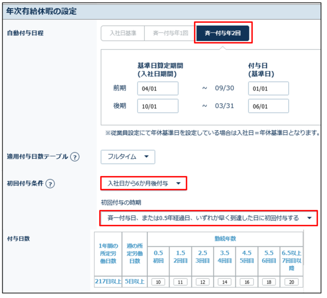Click help icon beside 適用付与日数テーブル

pos(75,157)
